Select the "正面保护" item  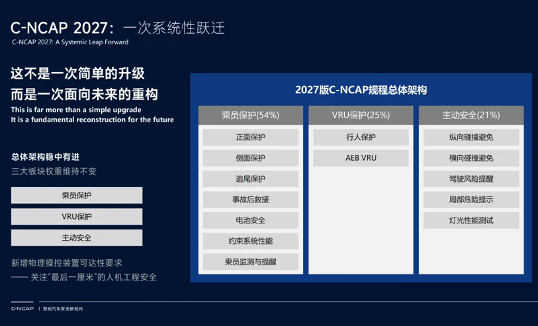pos(251,137)
